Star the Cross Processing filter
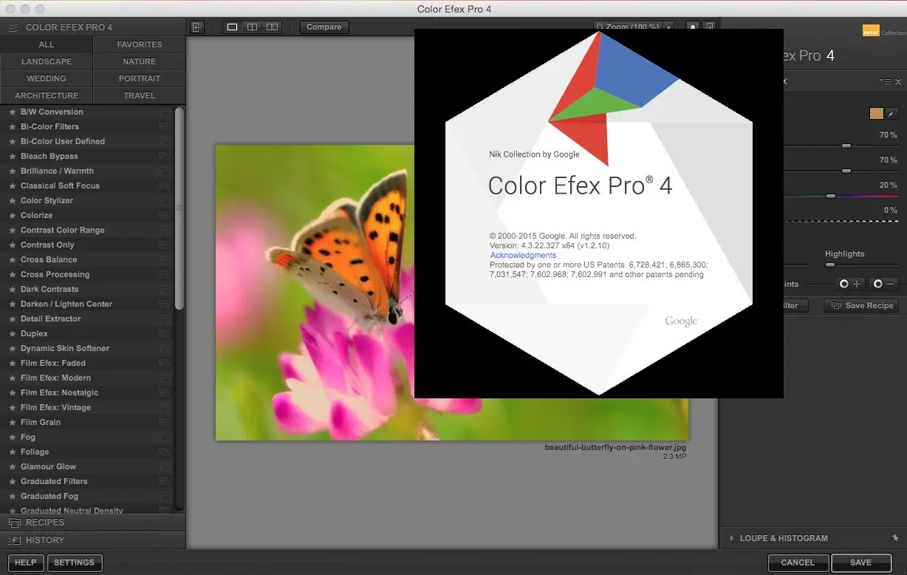This screenshot has height=575, width=907. 12,275
